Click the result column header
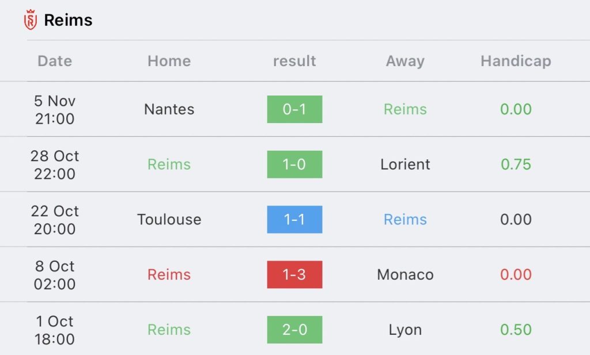The height and width of the screenshot is (355, 590). click(294, 61)
